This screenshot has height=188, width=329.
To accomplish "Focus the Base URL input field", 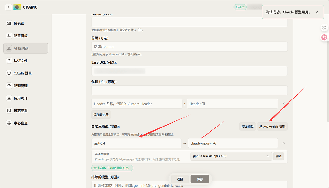I will coord(189,71).
